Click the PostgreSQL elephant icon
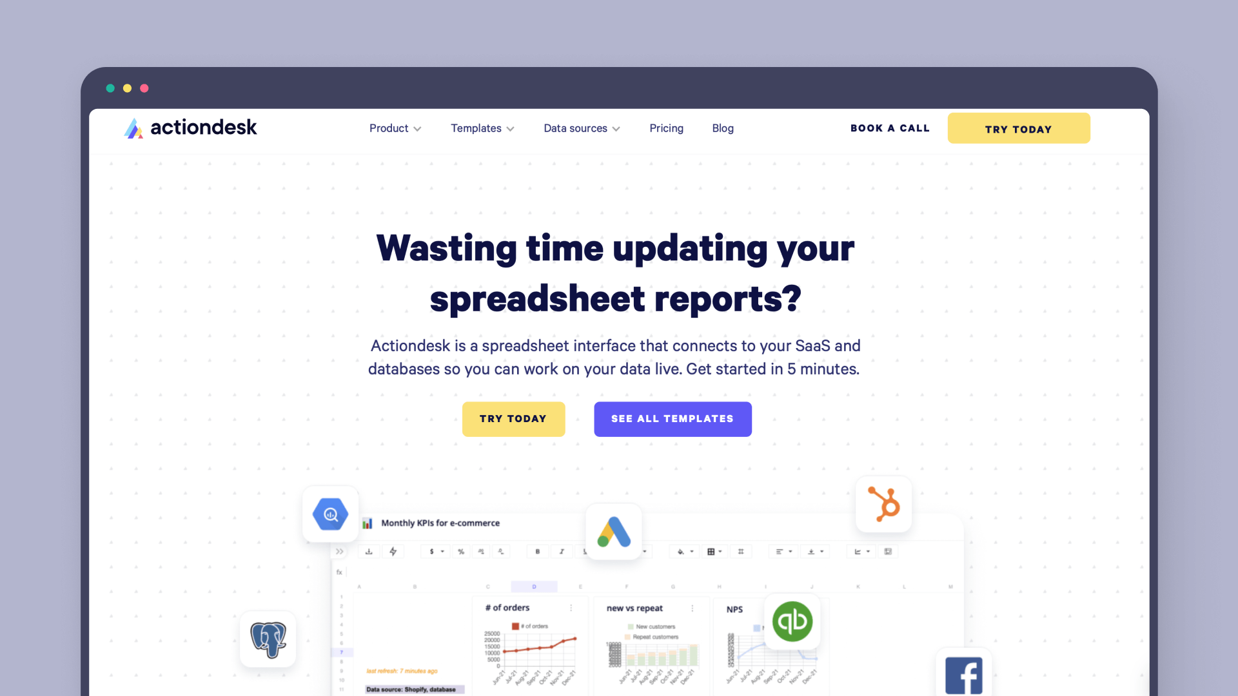1238x696 pixels. pyautogui.click(x=269, y=641)
